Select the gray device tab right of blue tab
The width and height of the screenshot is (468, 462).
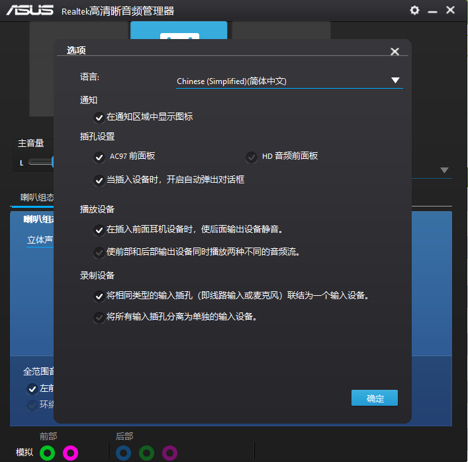coord(281,30)
